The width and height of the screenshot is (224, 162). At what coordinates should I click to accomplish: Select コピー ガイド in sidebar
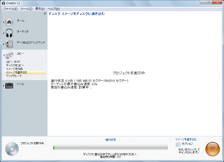[13, 62]
